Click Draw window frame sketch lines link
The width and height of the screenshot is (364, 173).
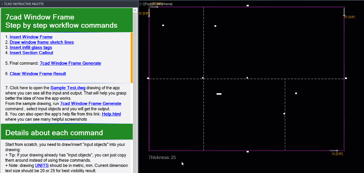click(x=42, y=42)
